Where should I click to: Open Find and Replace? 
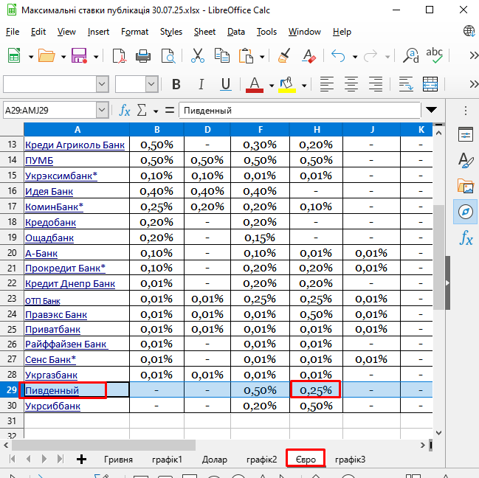pos(411,56)
